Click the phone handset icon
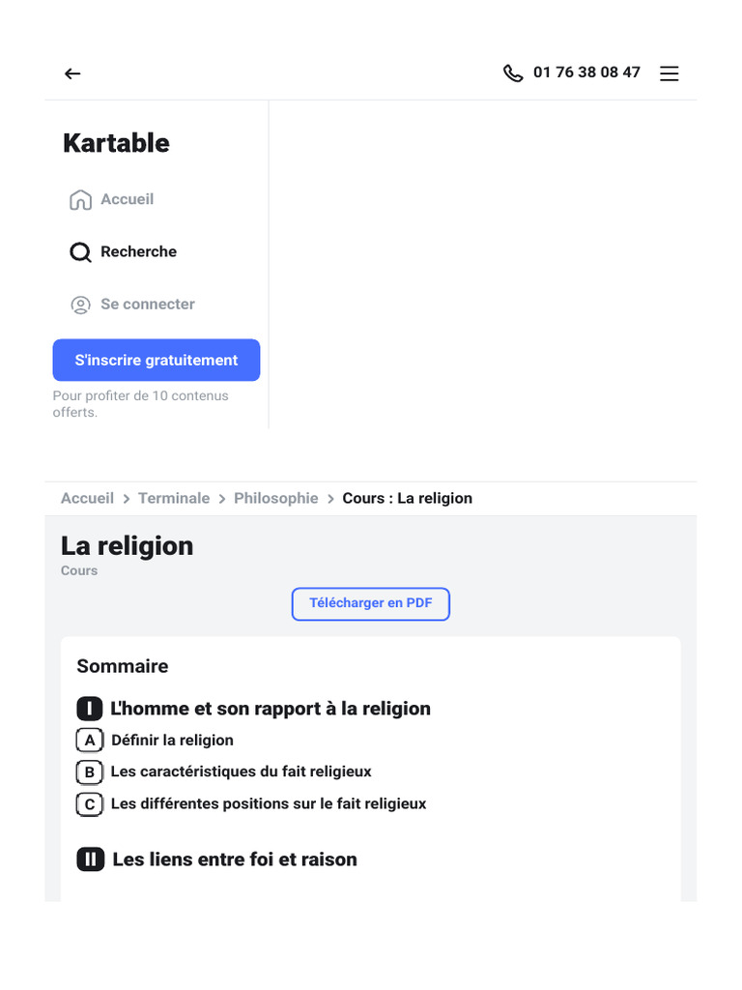This screenshot has height=990, width=742. tap(513, 73)
